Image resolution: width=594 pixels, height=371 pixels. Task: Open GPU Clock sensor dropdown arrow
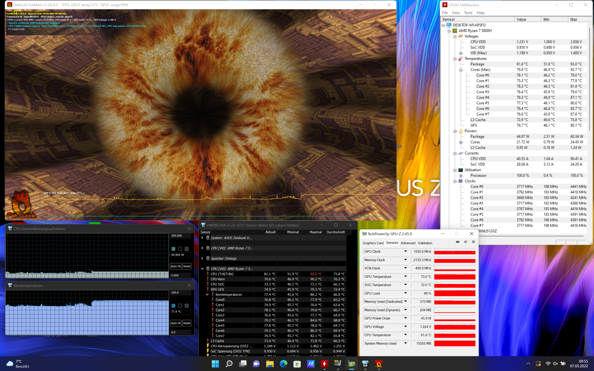[x=405, y=251]
